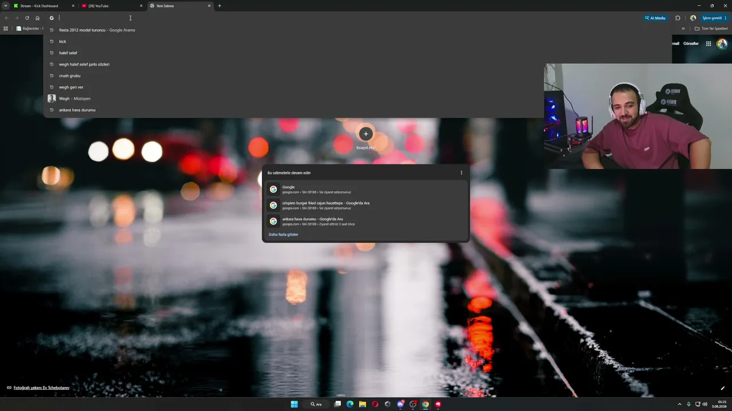Add a shortcut with Kısayol ekle
Screen dimensions: 732x411
click(x=366, y=138)
